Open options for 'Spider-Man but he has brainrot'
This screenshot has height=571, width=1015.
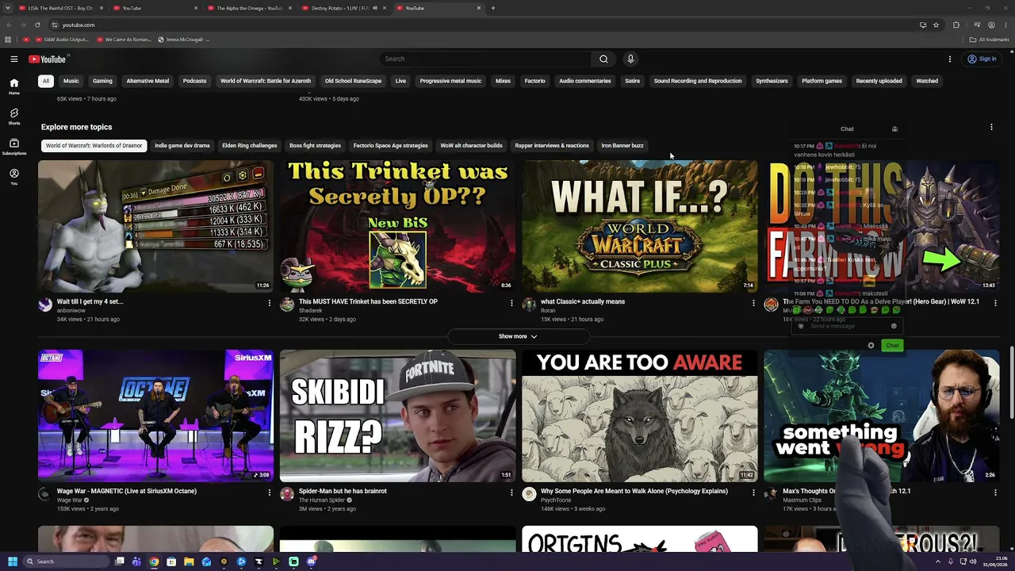[x=511, y=492]
